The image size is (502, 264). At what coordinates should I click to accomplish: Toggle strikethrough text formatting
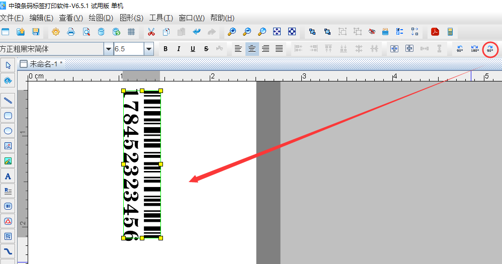click(x=206, y=49)
